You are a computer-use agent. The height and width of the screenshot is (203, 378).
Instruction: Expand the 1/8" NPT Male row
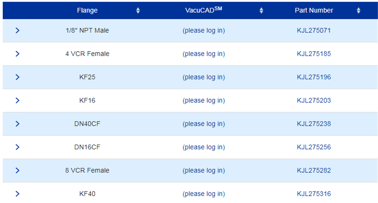[x=17, y=30]
